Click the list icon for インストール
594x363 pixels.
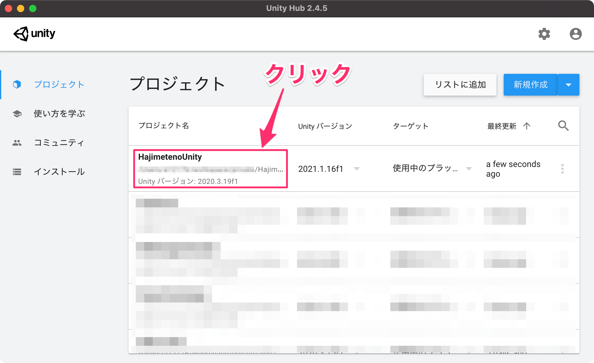click(17, 172)
